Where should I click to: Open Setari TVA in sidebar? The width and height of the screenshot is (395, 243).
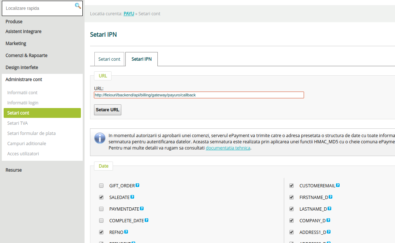tap(17, 123)
